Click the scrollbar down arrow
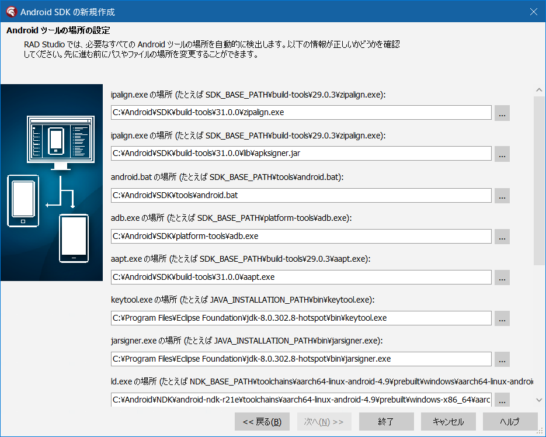 539,400
